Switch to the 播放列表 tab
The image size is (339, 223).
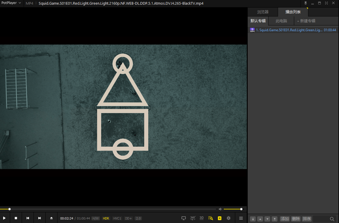[293, 12]
